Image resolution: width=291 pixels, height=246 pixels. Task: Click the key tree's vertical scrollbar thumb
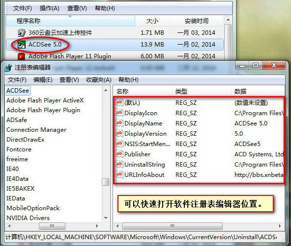click(106, 182)
